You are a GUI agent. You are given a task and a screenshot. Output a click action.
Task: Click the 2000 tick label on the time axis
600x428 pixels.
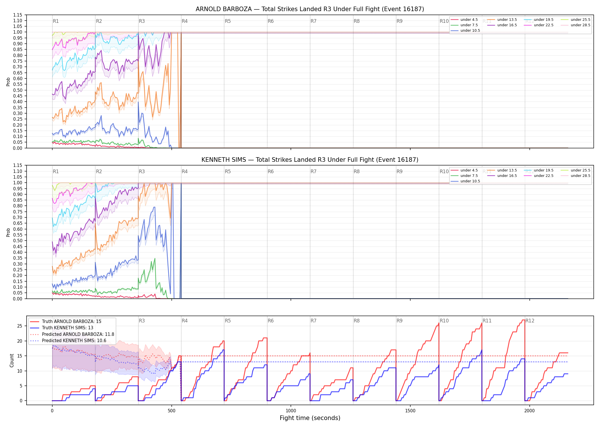coord(529,411)
